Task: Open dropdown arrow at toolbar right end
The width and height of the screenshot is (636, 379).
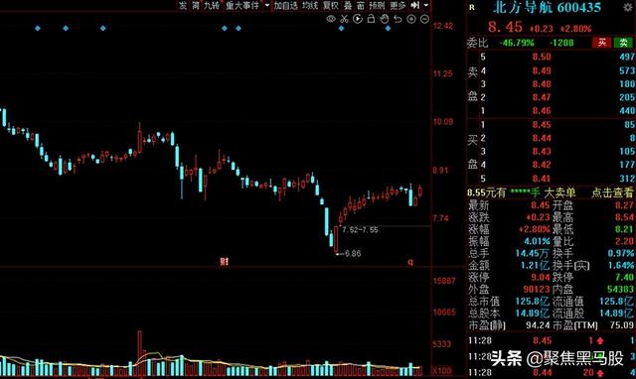Action: point(426,5)
